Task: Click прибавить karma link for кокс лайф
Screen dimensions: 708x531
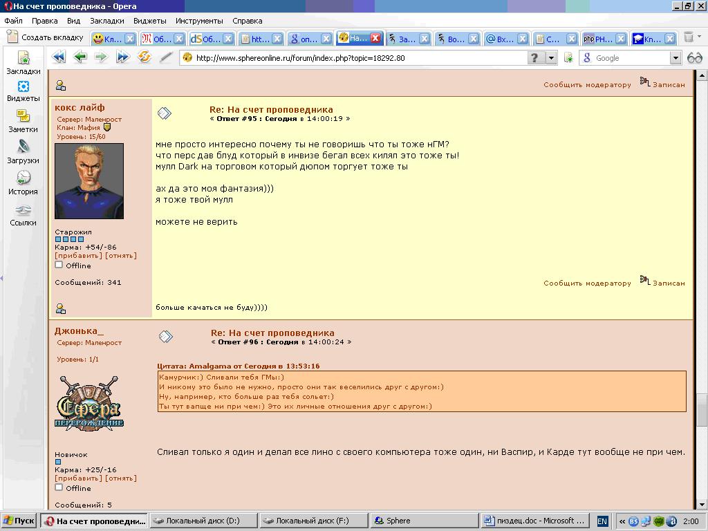Action: coord(79,256)
